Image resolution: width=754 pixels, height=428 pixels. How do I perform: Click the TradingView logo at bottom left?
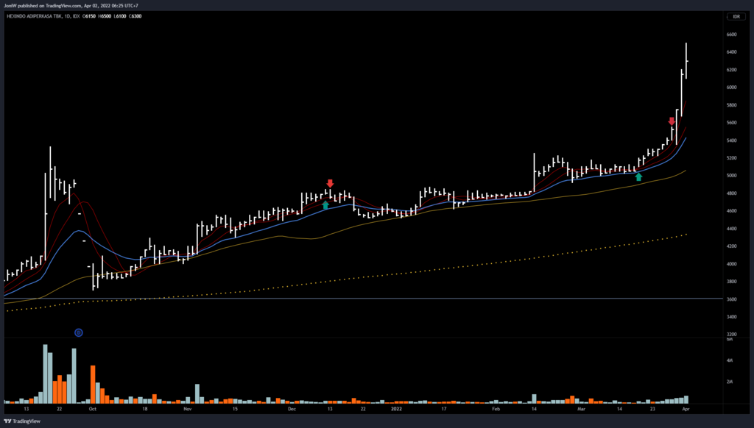tap(22, 421)
